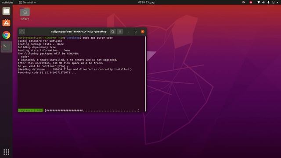Screen dimensions: 281x158
Task: Open the volume speaker indicator
Action: (x=263, y=2)
